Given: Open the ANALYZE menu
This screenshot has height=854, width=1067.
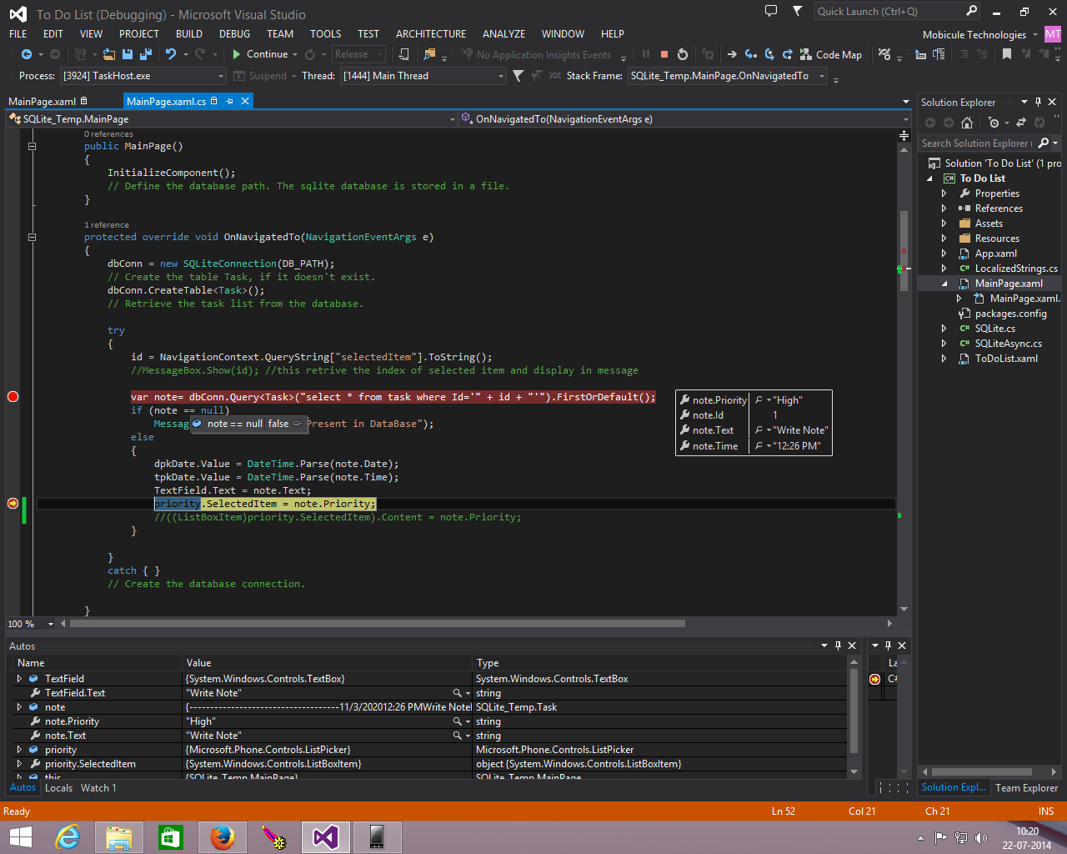Looking at the screenshot, I should coord(503,34).
